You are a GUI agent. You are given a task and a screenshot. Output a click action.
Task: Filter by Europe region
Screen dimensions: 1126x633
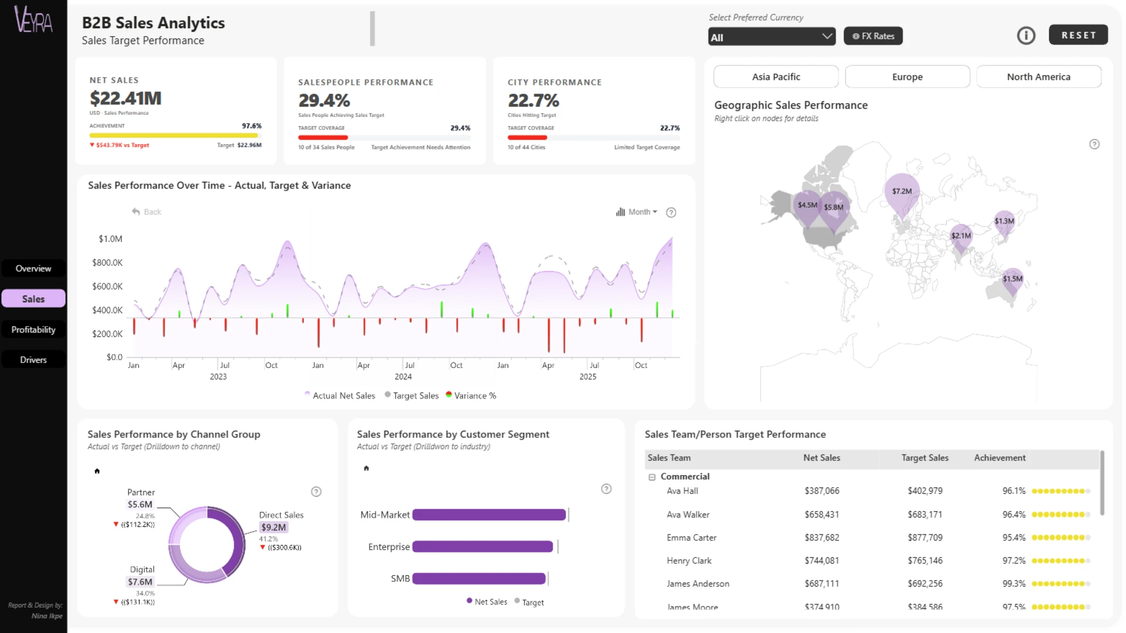907,77
